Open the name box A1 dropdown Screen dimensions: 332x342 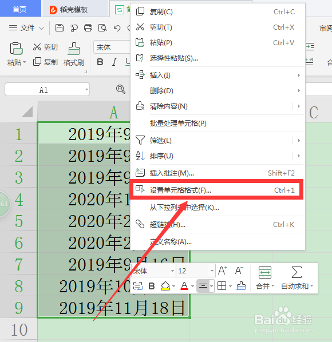click(x=86, y=89)
